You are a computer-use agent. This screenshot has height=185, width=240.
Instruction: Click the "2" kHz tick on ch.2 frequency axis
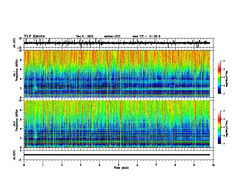pyautogui.click(x=21, y=138)
